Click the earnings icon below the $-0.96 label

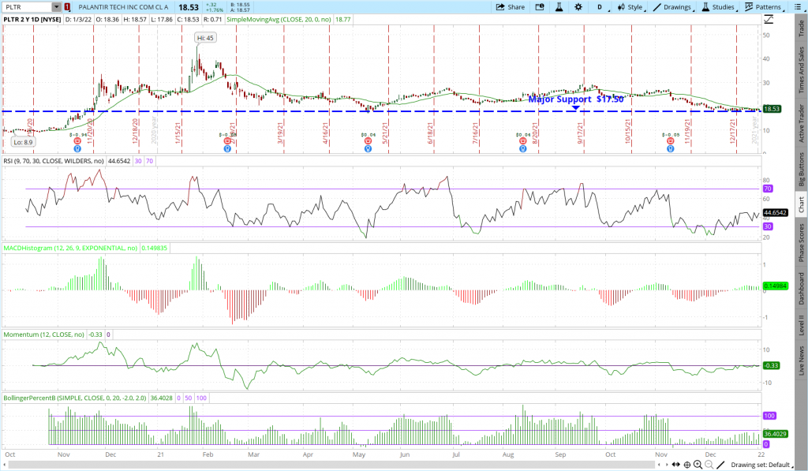pyautogui.click(x=77, y=141)
